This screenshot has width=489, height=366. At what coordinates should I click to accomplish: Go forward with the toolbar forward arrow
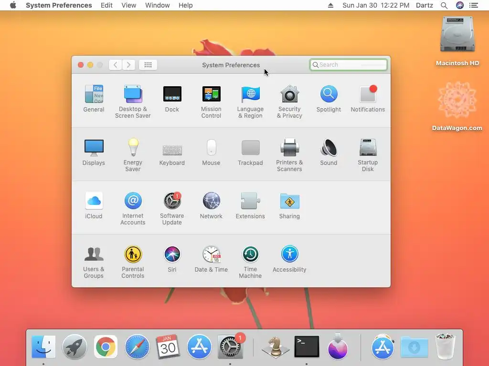point(128,65)
